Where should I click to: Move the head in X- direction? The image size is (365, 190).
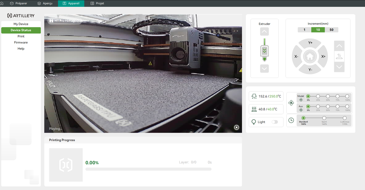(x=296, y=56)
